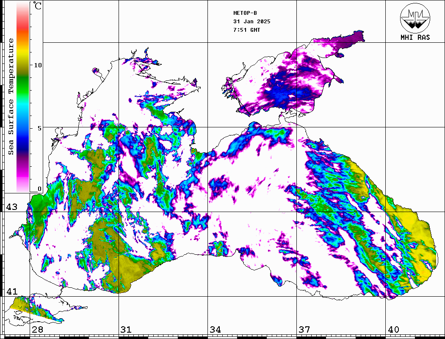
Task: Click the Sea Surface Temperature vertical label
Action: 11,96
